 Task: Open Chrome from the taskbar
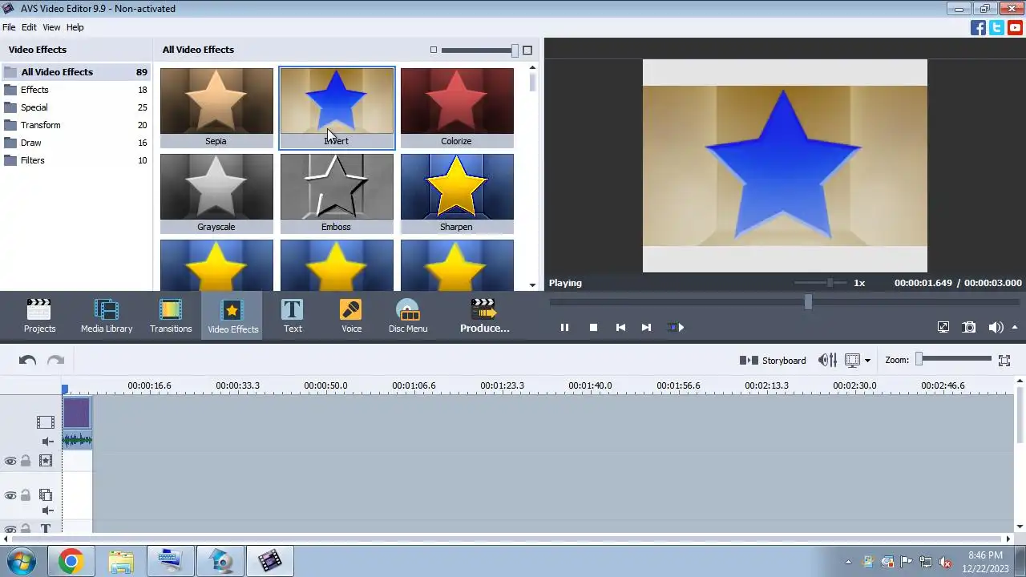pyautogui.click(x=71, y=561)
